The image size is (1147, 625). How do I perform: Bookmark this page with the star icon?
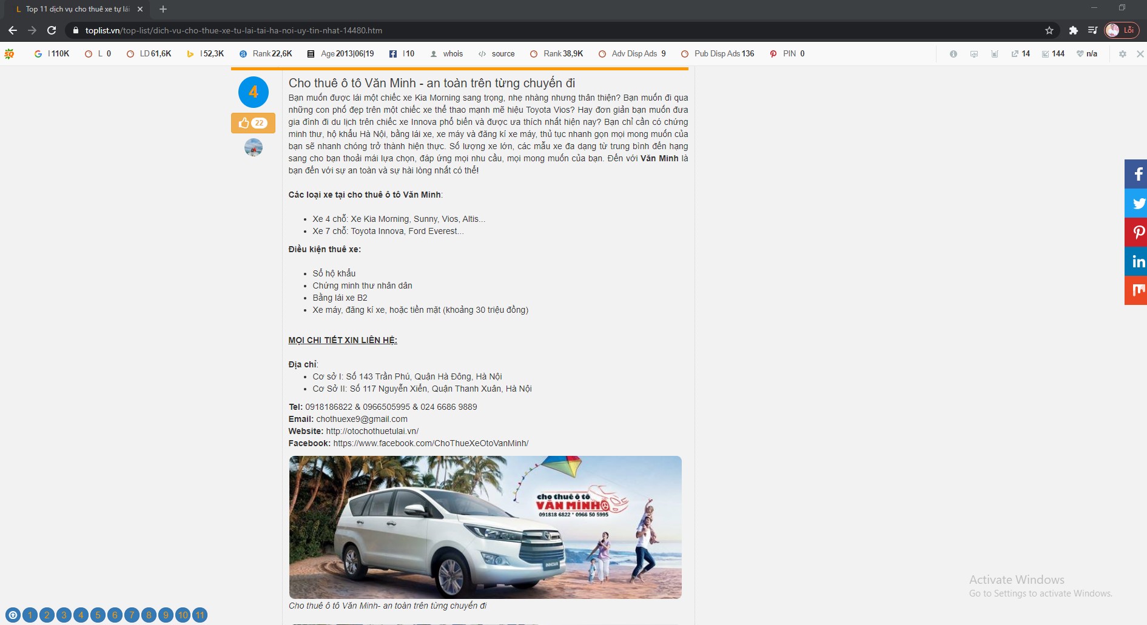[x=1049, y=30]
